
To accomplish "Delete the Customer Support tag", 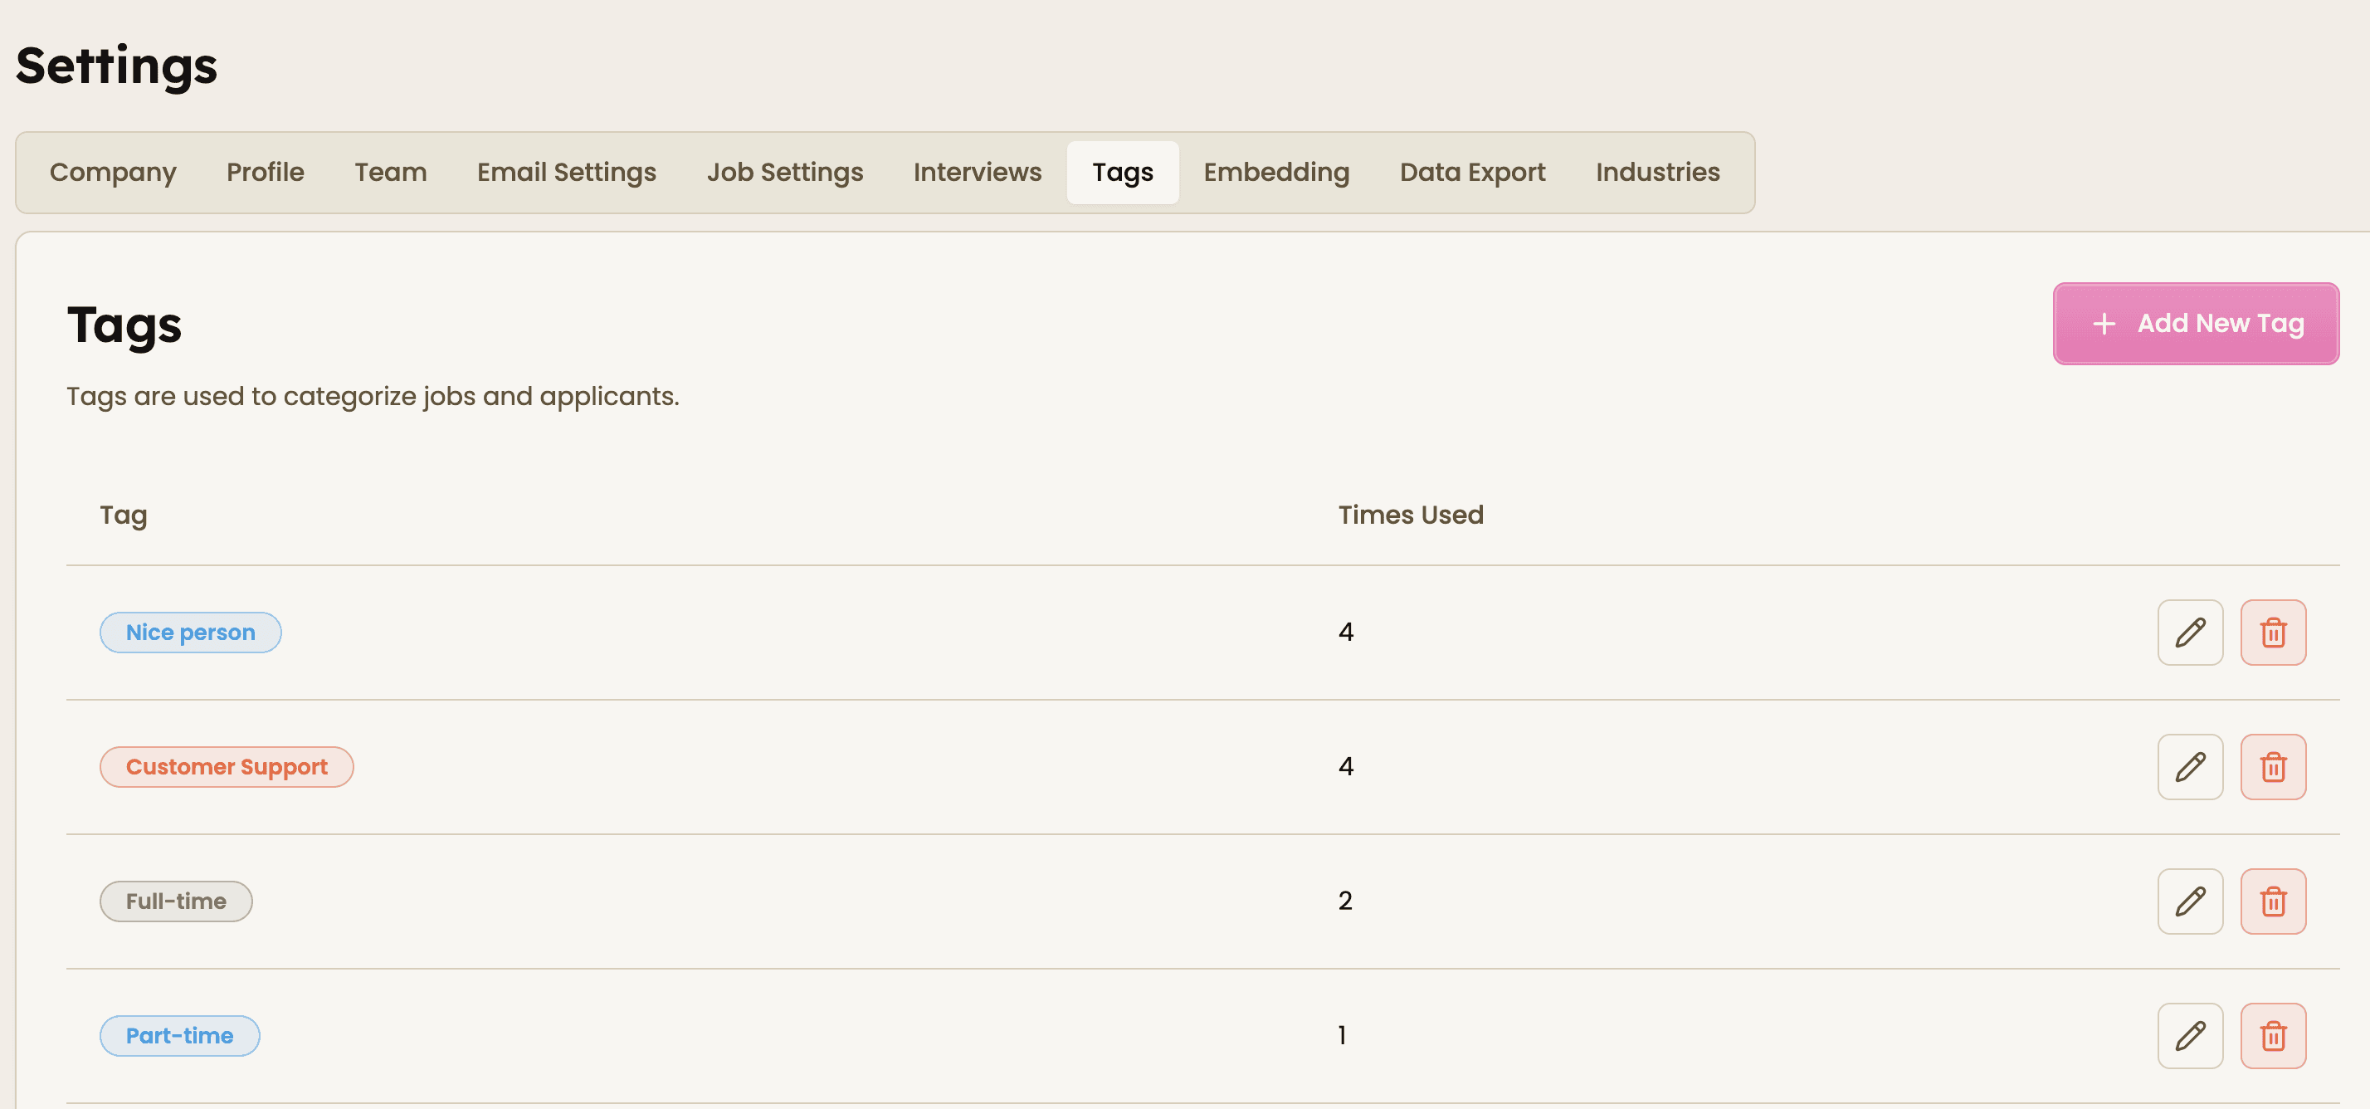I will click(2272, 767).
